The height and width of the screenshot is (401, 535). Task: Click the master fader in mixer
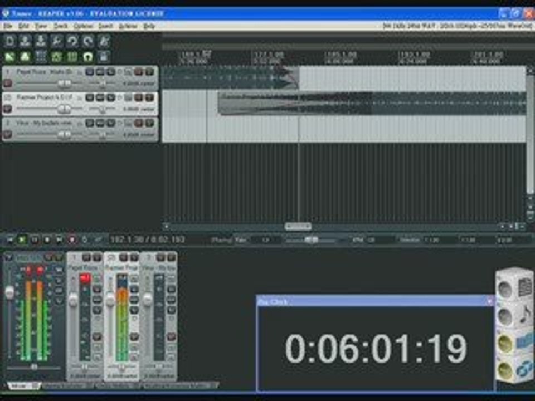9,292
